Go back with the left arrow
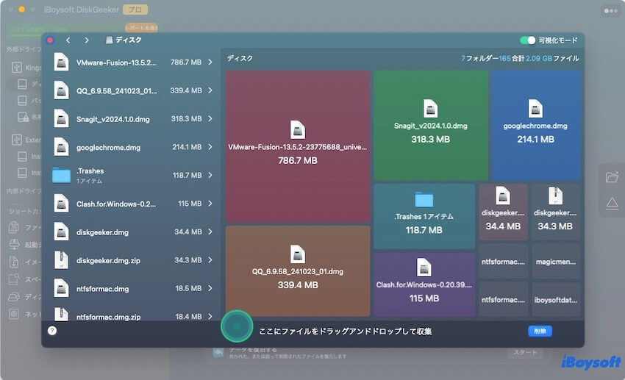Screen dimensions: 625x380 [x=68, y=40]
